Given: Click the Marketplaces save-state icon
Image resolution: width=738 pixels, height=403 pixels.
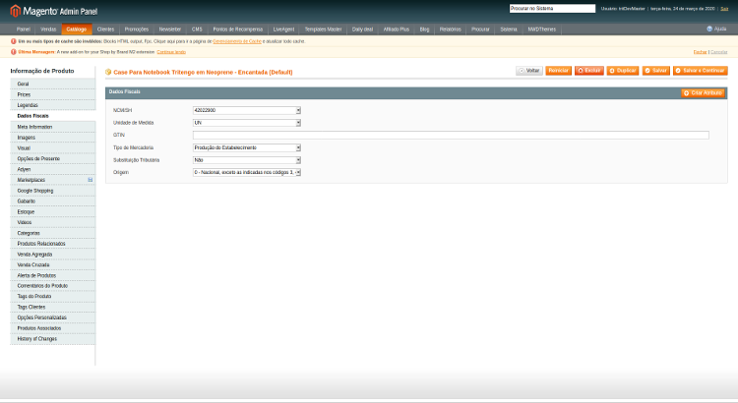Looking at the screenshot, I should click(90, 180).
